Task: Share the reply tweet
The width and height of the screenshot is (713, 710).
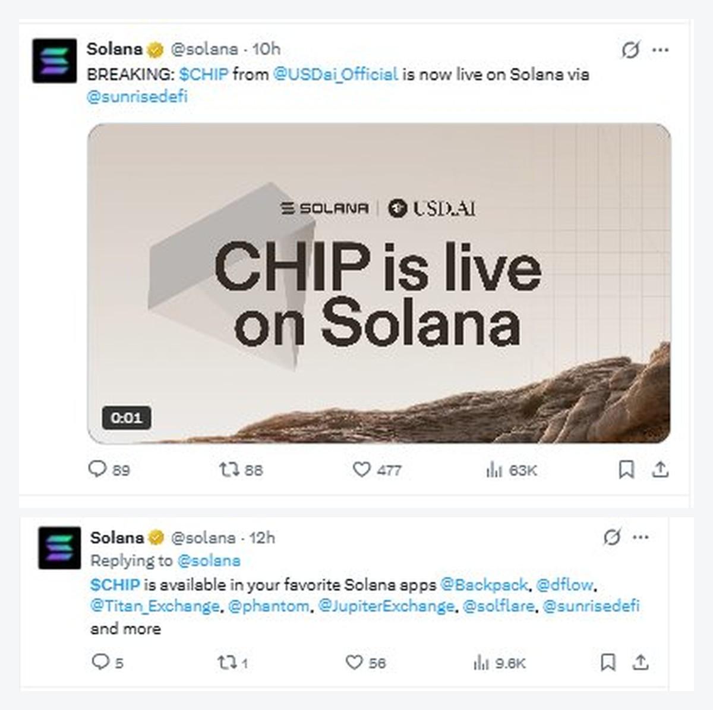Action: click(x=642, y=661)
